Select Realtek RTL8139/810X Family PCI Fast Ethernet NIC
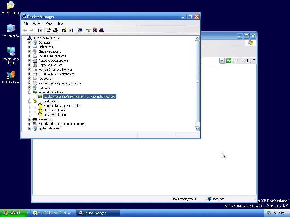Viewport: 290px width, 217px height. pyautogui.click(x=79, y=97)
